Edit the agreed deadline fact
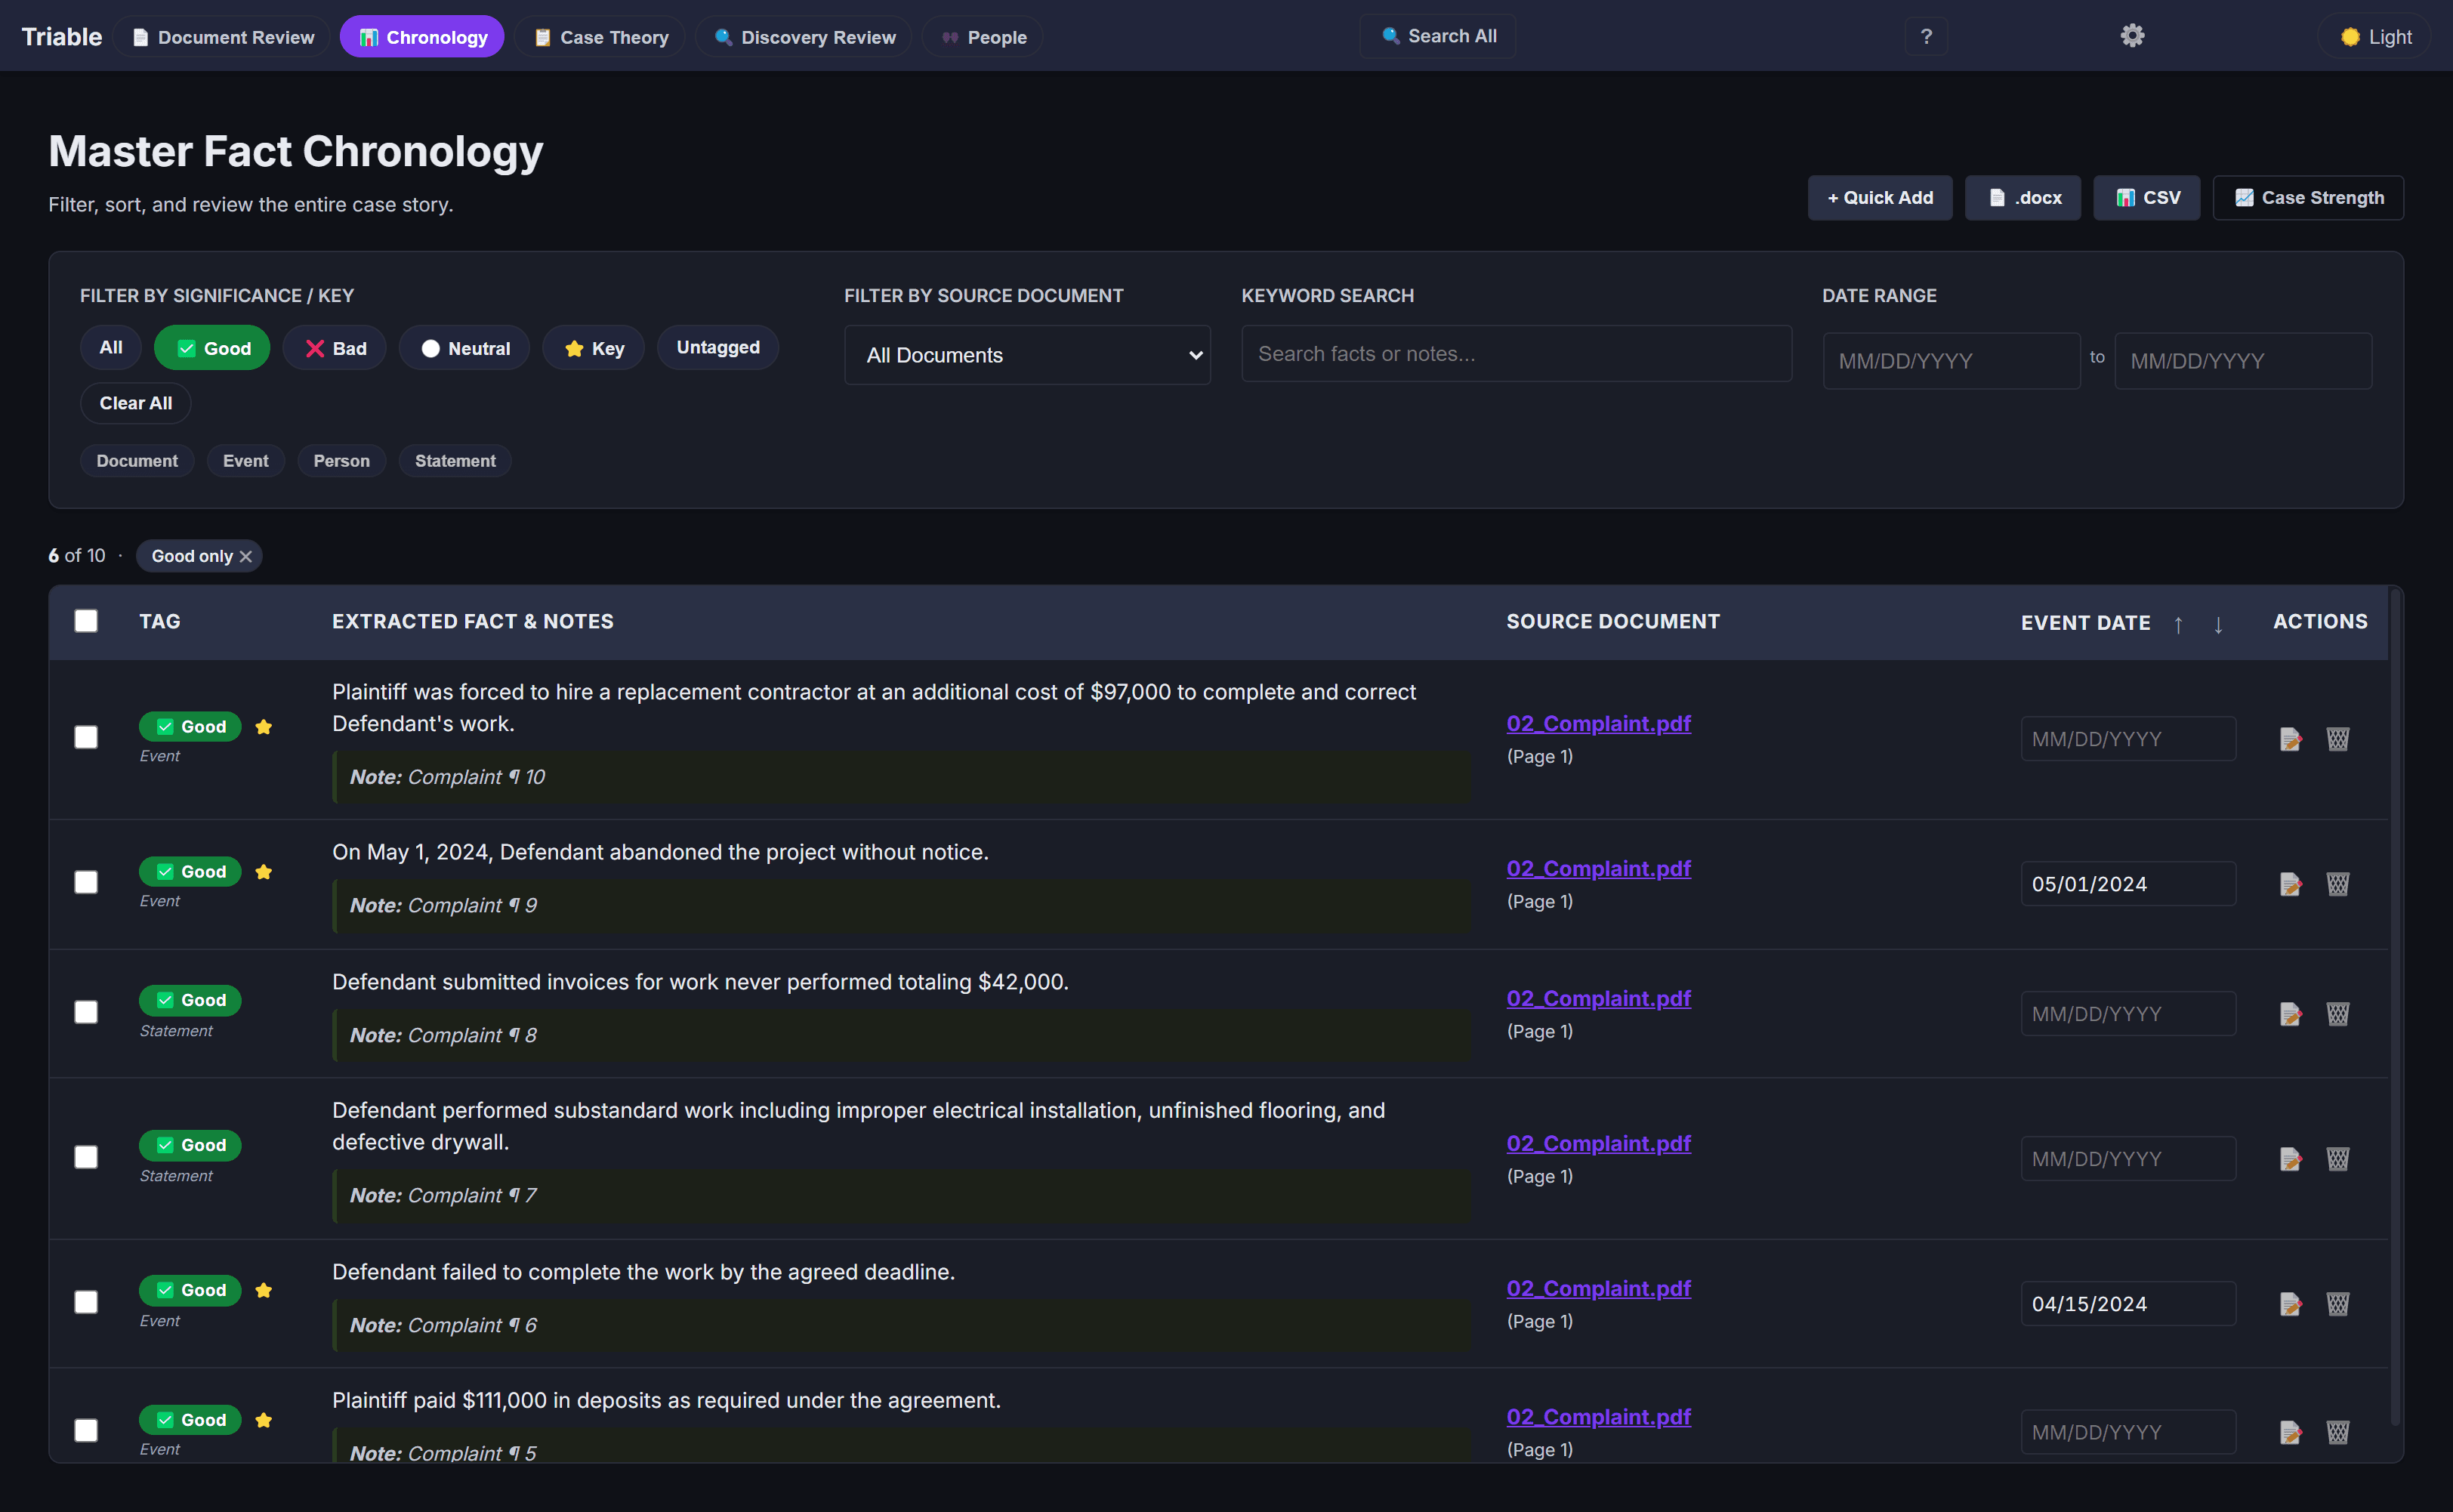Viewport: 2453px width, 1512px height. [2291, 1304]
